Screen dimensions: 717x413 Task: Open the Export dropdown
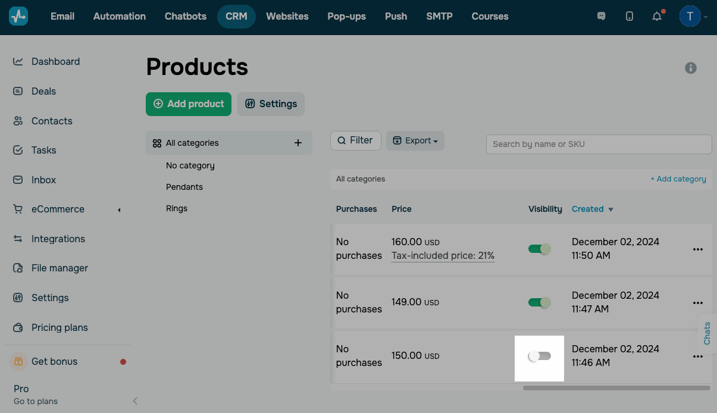pyautogui.click(x=415, y=141)
